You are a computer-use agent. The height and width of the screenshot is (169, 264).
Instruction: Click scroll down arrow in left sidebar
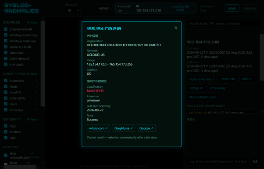(x=43, y=162)
